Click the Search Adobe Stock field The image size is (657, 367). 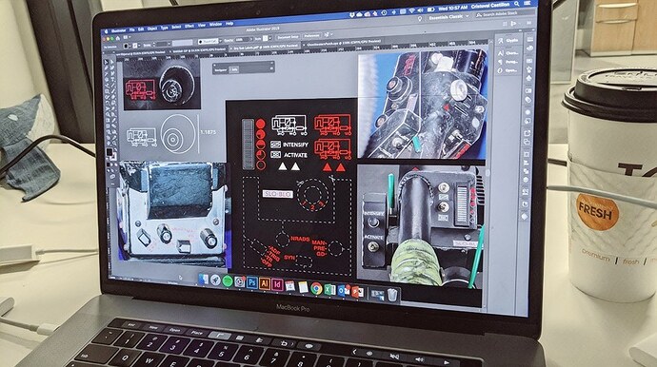pyautogui.click(x=506, y=14)
